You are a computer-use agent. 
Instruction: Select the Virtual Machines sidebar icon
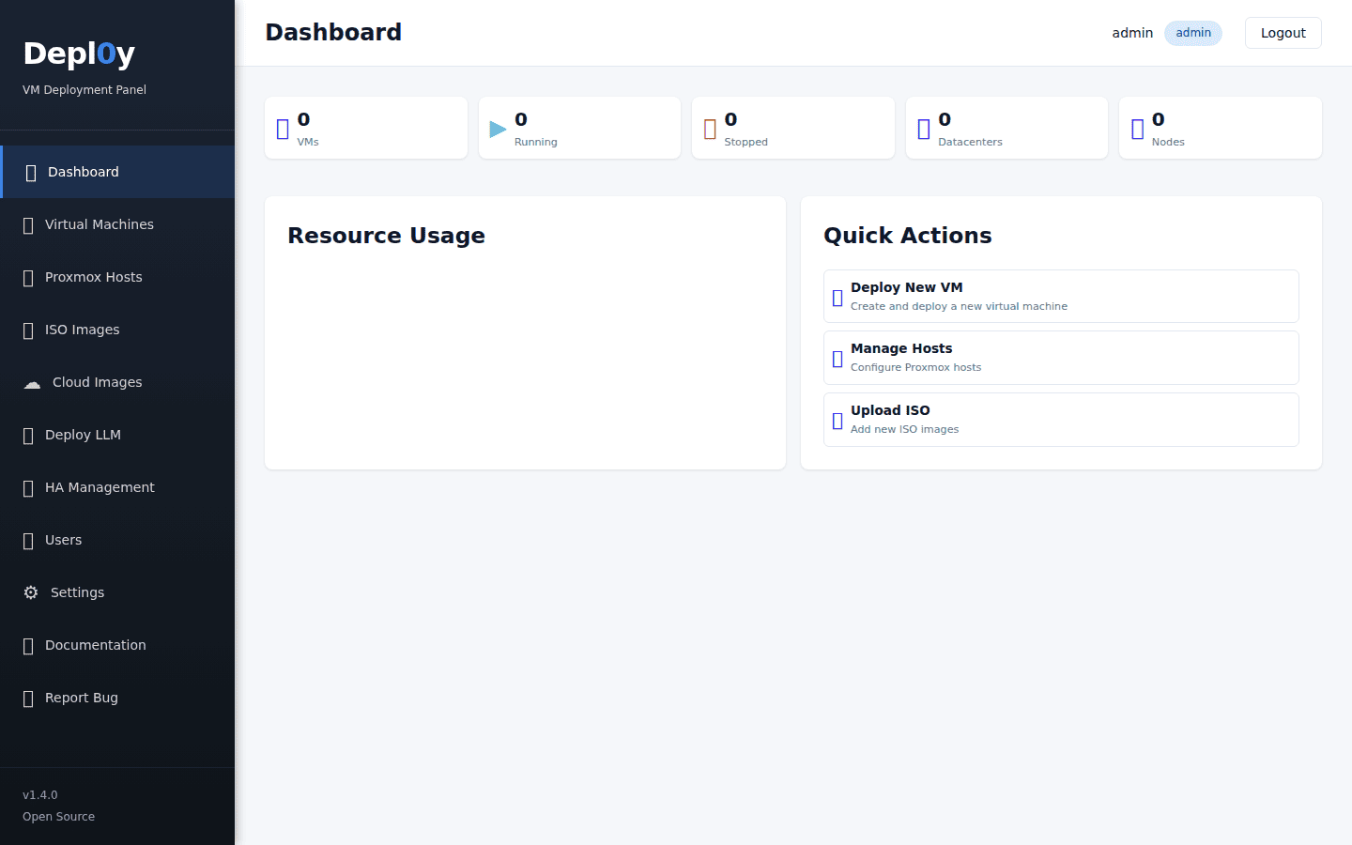click(x=26, y=224)
